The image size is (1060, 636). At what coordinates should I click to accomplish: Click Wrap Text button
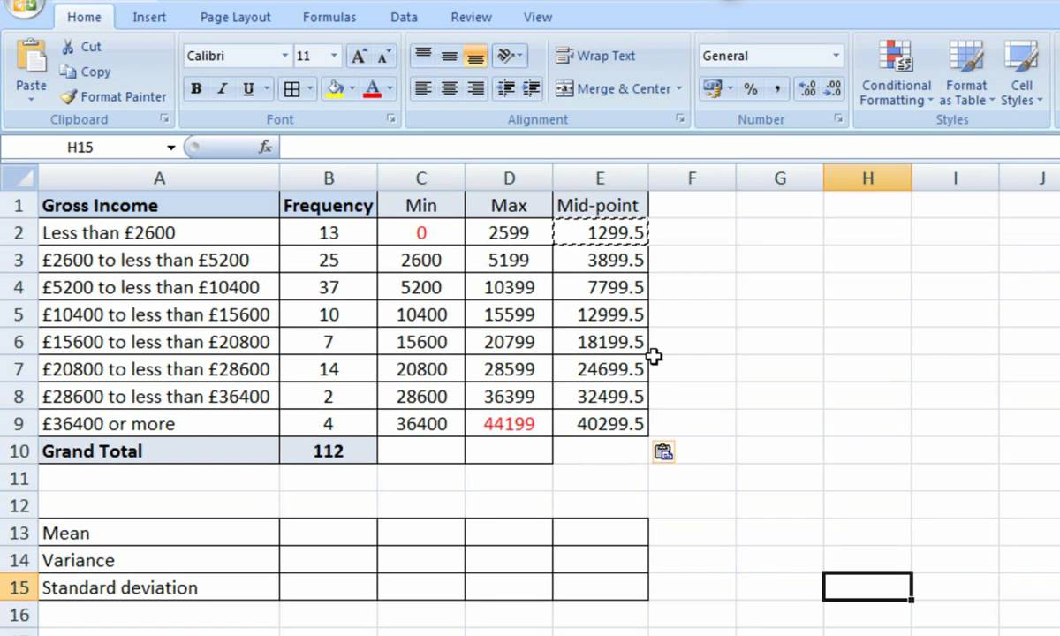pyautogui.click(x=596, y=56)
